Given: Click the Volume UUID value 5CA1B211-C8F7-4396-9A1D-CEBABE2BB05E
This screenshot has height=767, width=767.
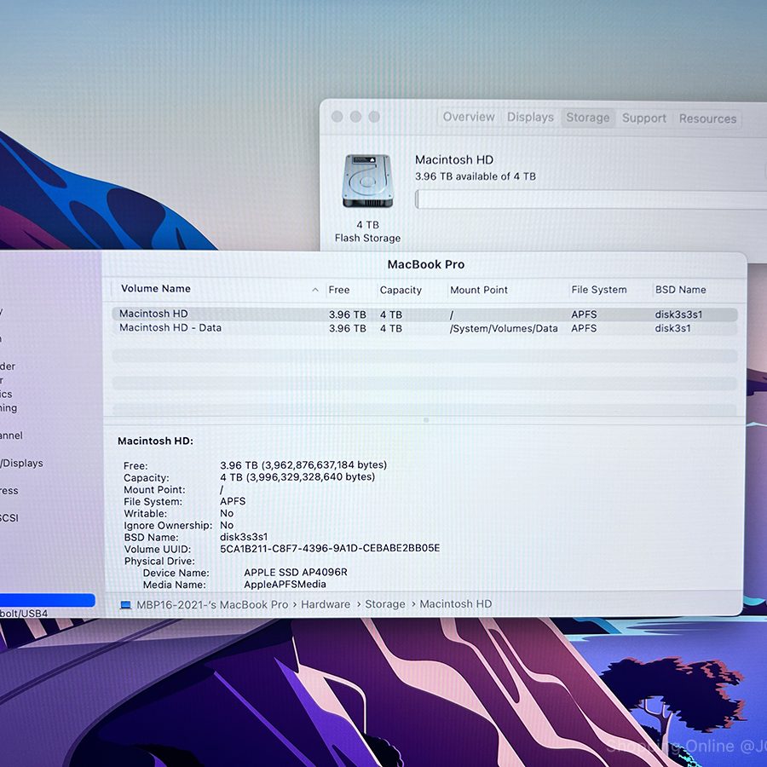Looking at the screenshot, I should point(330,548).
